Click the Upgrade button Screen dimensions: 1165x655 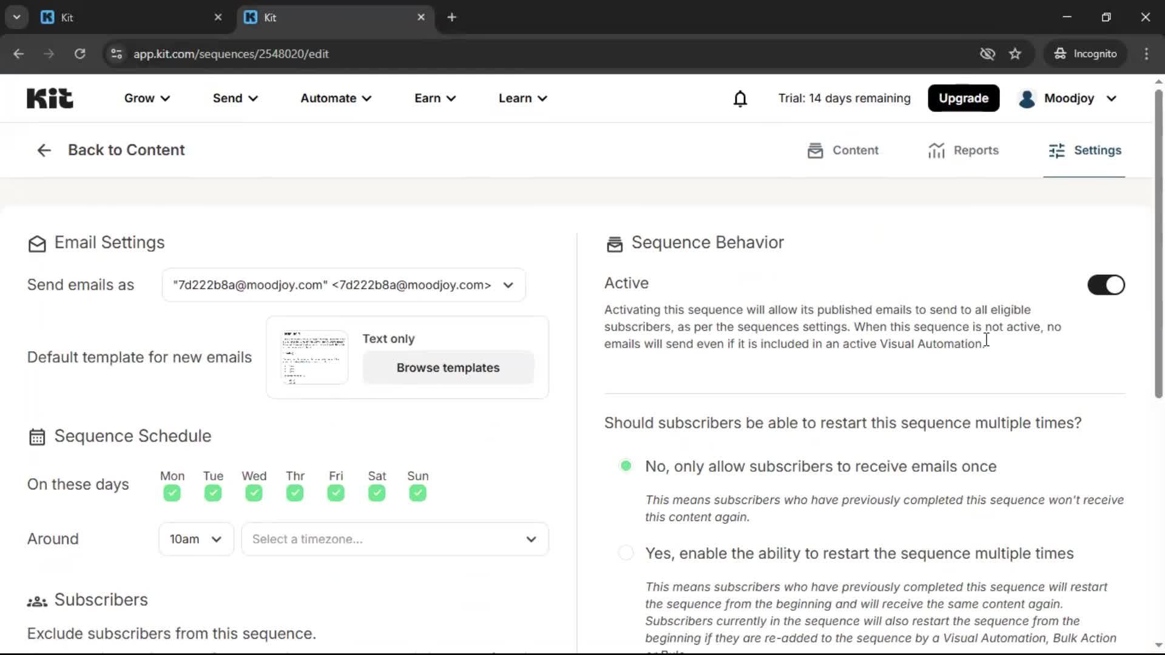pyautogui.click(x=964, y=98)
